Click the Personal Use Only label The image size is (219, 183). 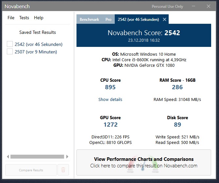pos(167,7)
